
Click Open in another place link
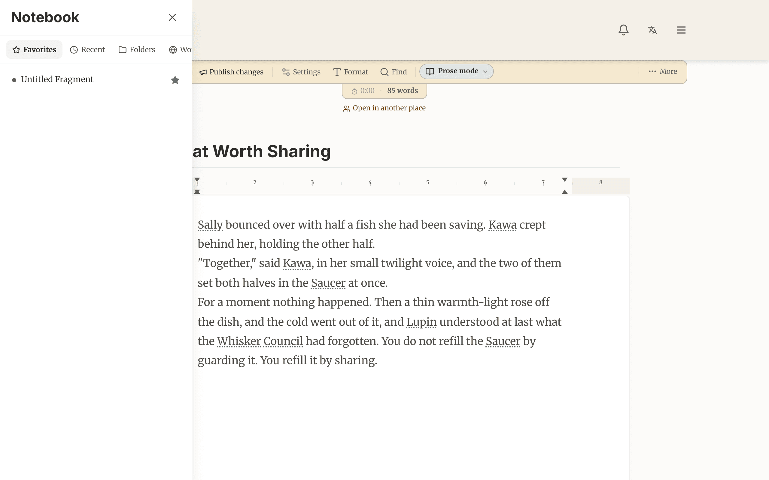tap(384, 108)
